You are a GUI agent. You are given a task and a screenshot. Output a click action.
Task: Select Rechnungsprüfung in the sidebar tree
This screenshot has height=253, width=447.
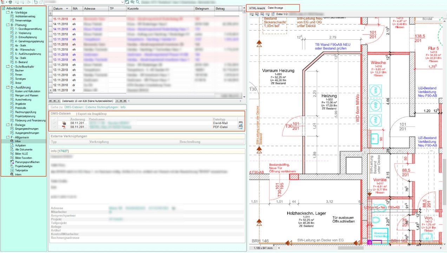[x=26, y=112]
